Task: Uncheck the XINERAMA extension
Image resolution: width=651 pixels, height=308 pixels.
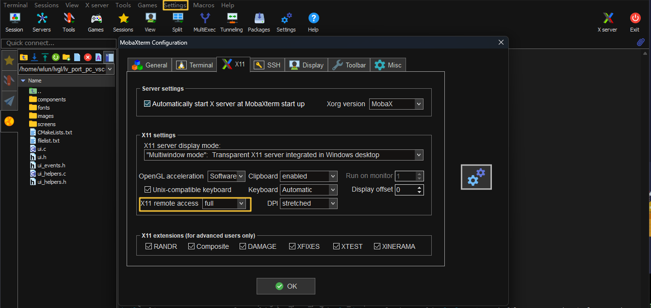Action: coord(377,246)
